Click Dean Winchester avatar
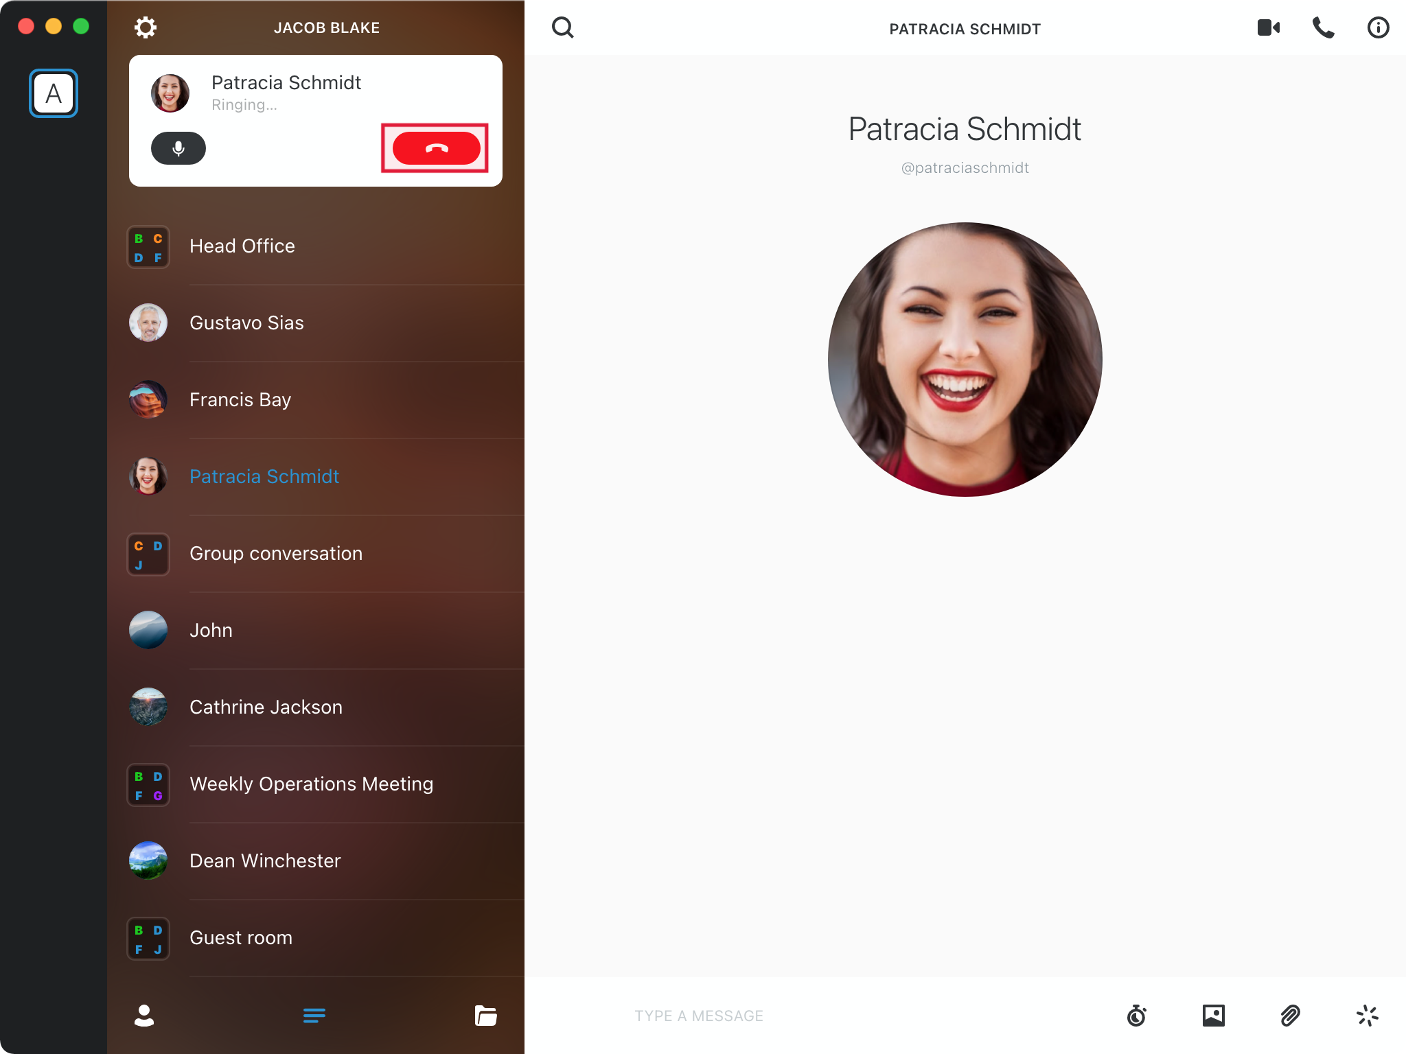 point(148,860)
